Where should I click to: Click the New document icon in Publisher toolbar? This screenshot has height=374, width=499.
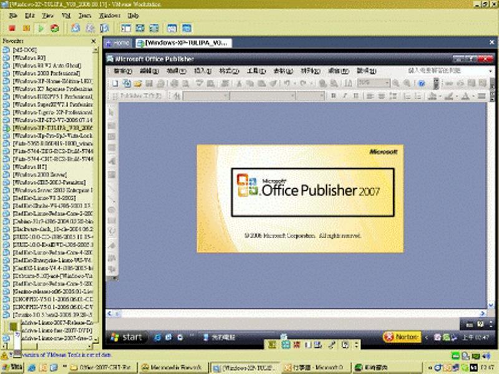(x=115, y=84)
